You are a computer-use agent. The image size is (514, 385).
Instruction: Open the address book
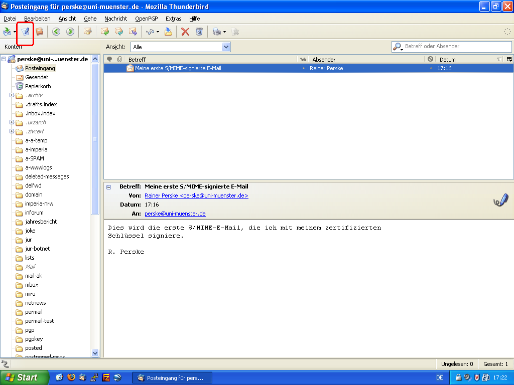39,32
